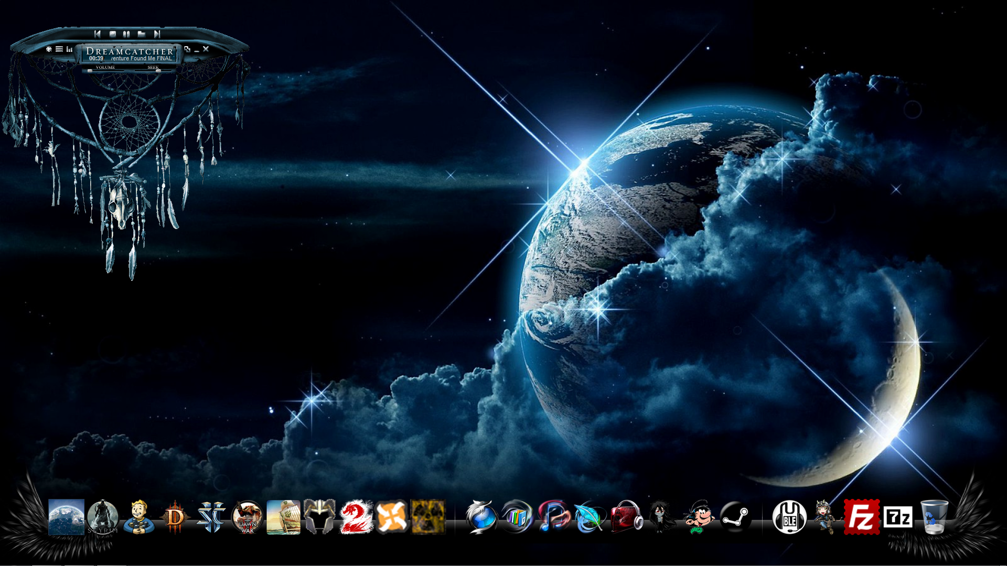Show the playlist via three-lines icon
The width and height of the screenshot is (1007, 566).
(x=59, y=49)
